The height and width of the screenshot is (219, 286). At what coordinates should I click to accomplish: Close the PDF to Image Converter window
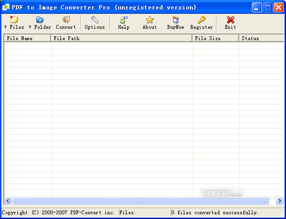279,8
